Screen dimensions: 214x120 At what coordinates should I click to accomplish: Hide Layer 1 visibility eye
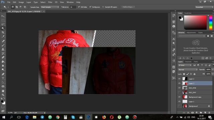click(179, 101)
